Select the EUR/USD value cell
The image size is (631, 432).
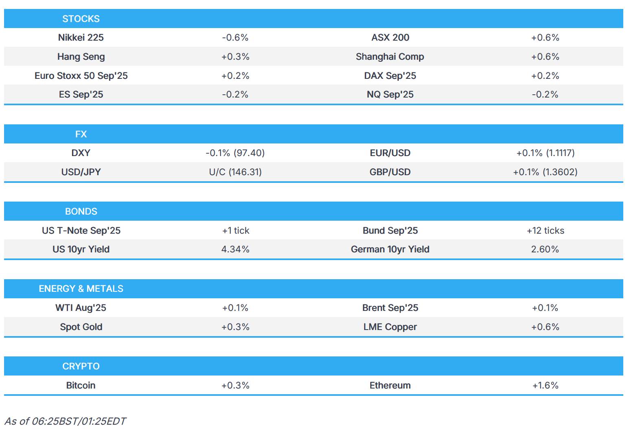(545, 153)
